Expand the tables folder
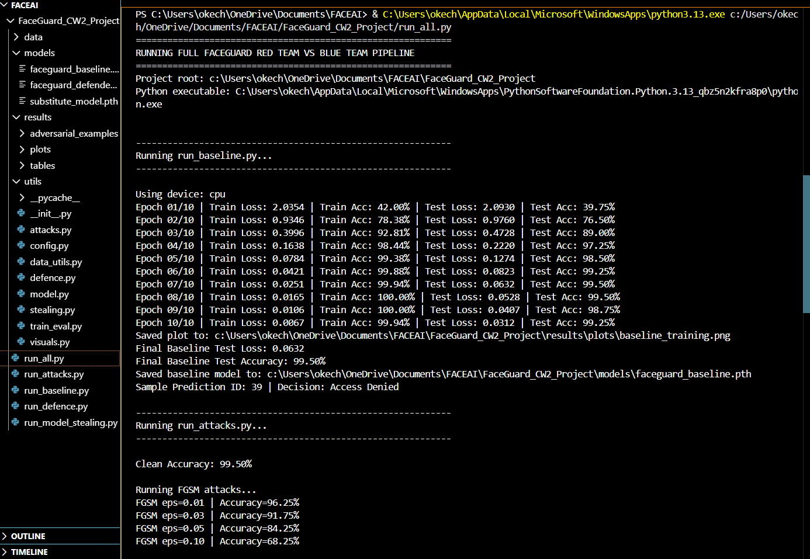This screenshot has height=559, width=810. (22, 165)
